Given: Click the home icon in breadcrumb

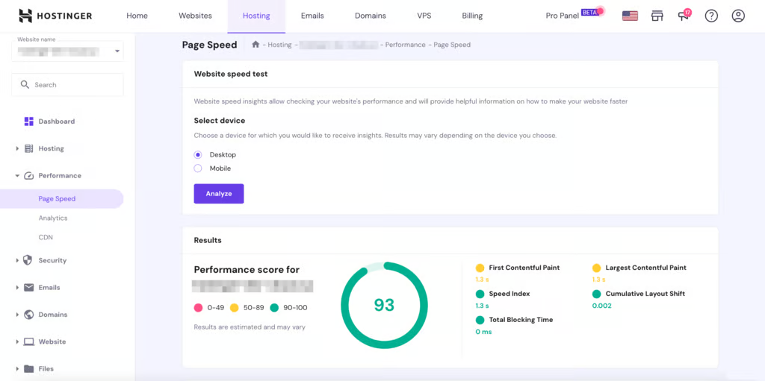Looking at the screenshot, I should point(255,45).
